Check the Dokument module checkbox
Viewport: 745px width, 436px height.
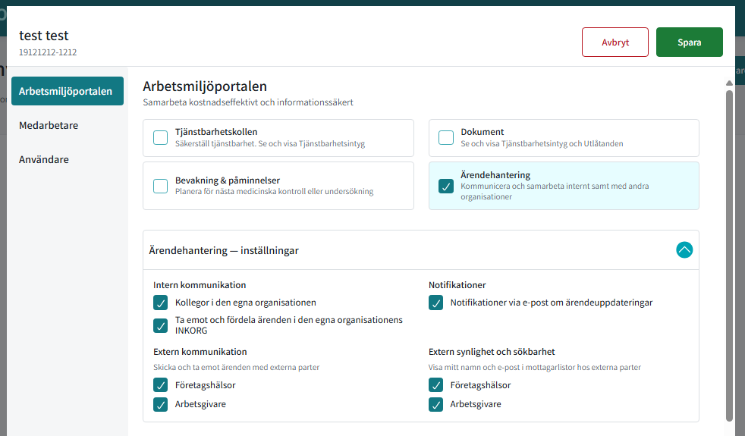tap(445, 138)
